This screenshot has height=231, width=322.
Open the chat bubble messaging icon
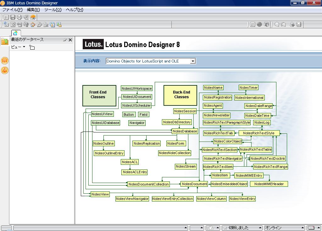pyautogui.click(x=283, y=24)
